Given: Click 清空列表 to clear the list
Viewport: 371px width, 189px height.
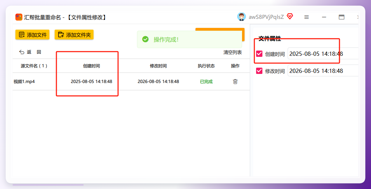Looking at the screenshot, I should tap(233, 52).
